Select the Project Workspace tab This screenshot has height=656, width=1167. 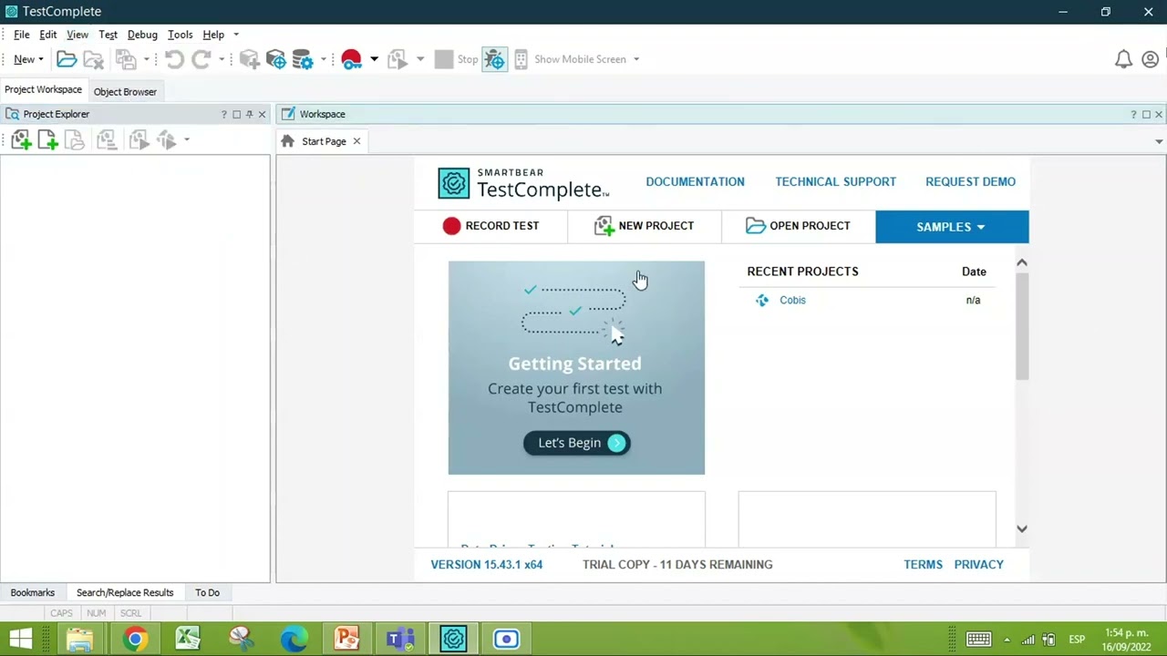pyautogui.click(x=43, y=89)
